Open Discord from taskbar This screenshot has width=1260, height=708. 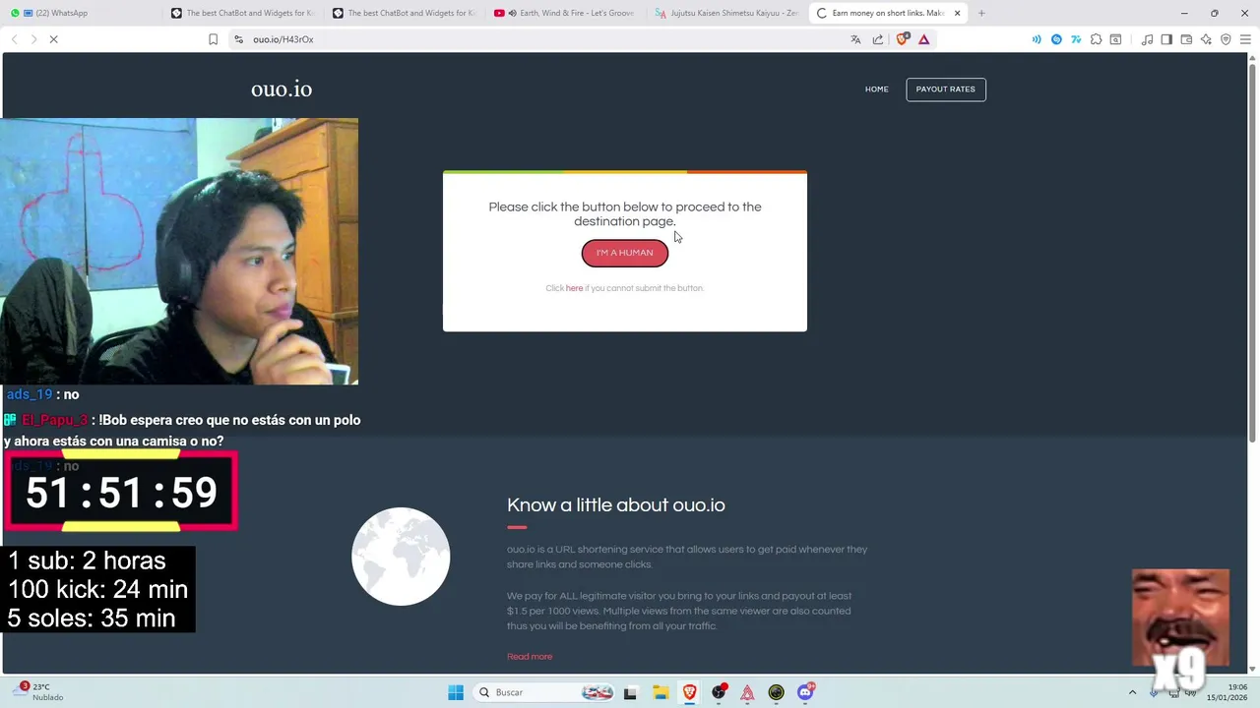point(805,692)
